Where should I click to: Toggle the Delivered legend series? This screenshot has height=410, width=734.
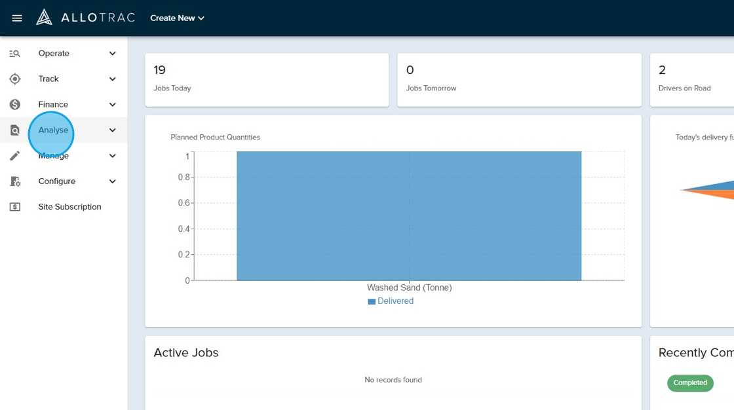coord(391,301)
